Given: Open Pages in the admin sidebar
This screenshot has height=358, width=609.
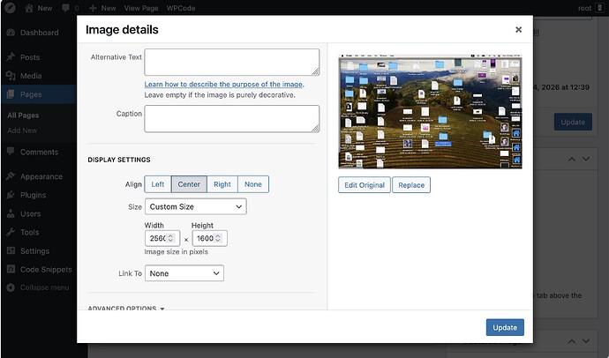Looking at the screenshot, I should 31,94.
